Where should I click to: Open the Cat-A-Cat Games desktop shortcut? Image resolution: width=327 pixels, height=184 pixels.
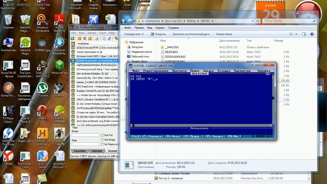click(x=42, y=159)
